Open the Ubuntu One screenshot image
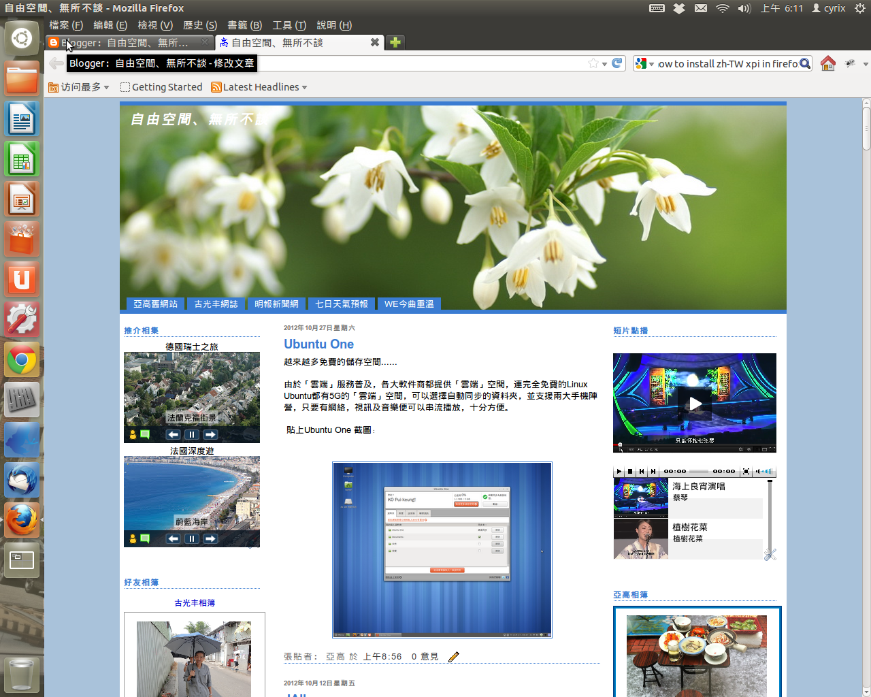This screenshot has height=697, width=871. (x=442, y=550)
